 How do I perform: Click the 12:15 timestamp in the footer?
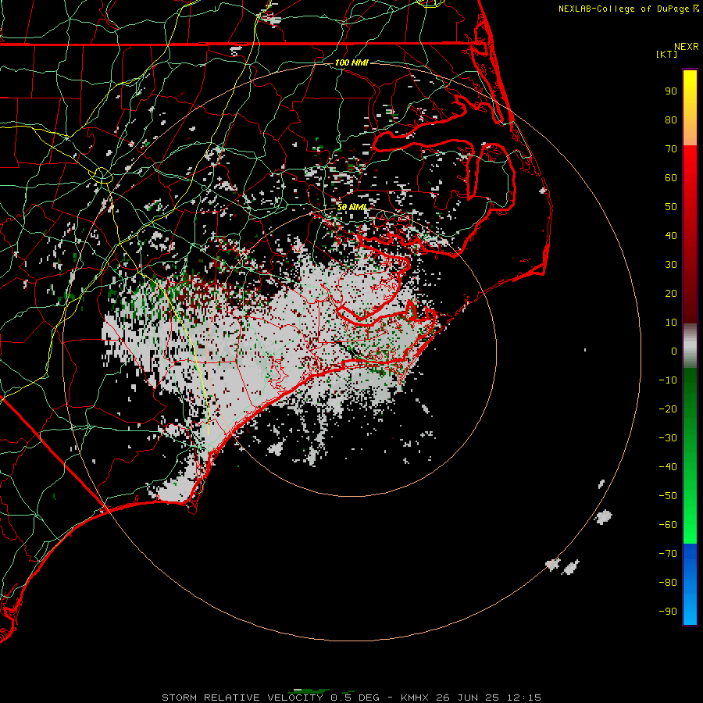tap(523, 698)
